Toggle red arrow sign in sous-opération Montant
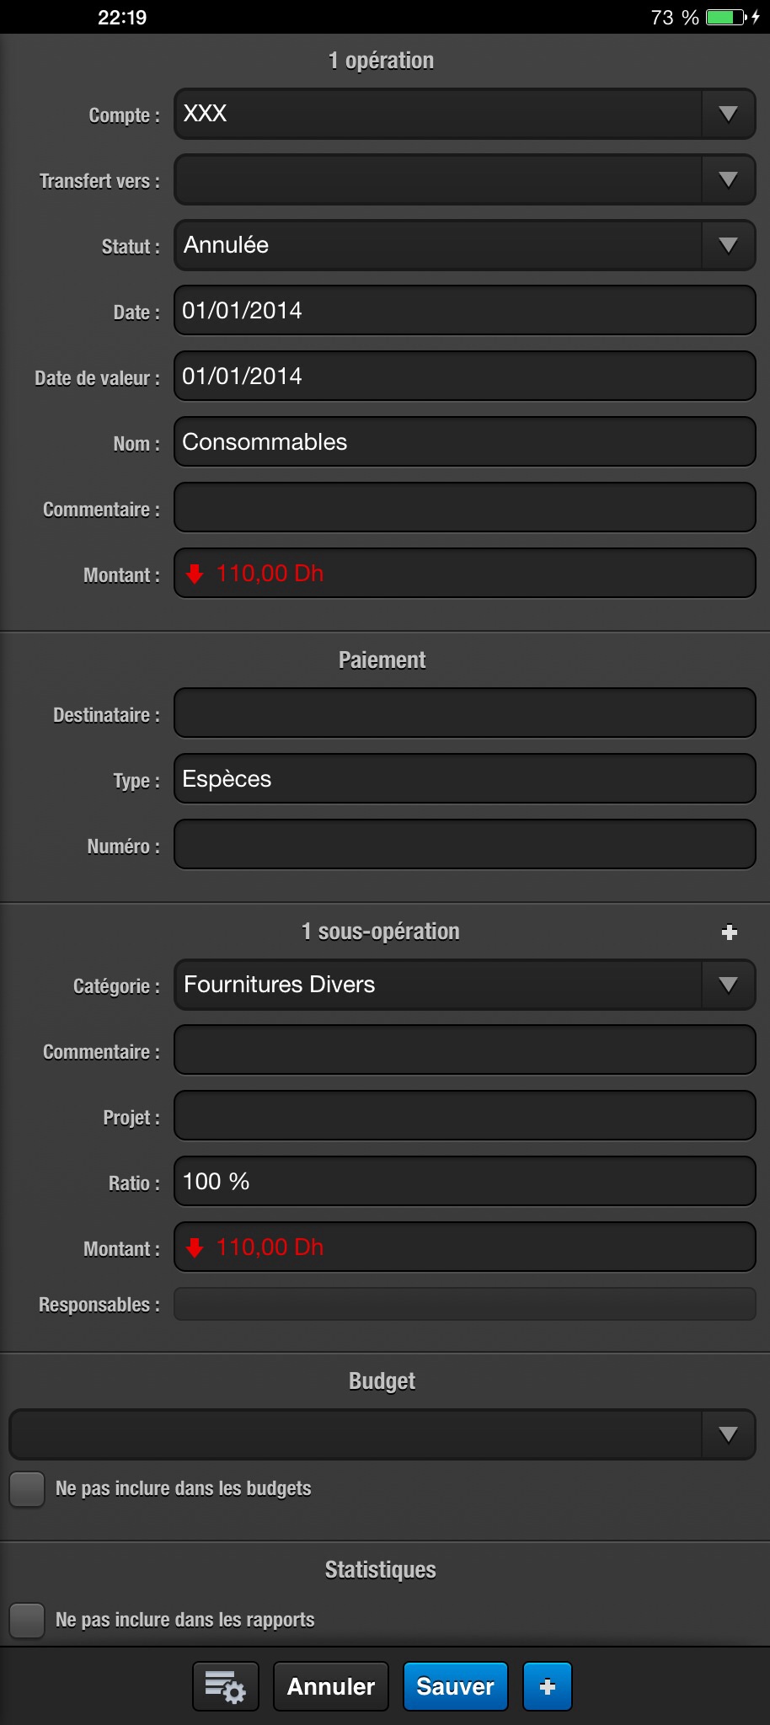770x1725 pixels. (195, 1247)
